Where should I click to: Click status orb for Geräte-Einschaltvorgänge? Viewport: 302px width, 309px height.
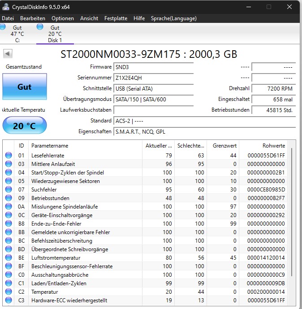point(9,215)
